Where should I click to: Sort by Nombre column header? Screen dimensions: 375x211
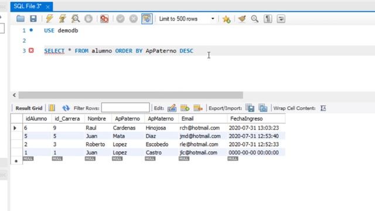click(x=98, y=118)
